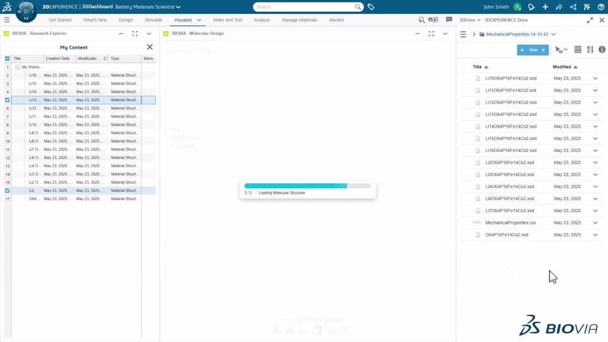Open the social network icon in top bar
Screen dimensions: 608x342
click(573, 7)
